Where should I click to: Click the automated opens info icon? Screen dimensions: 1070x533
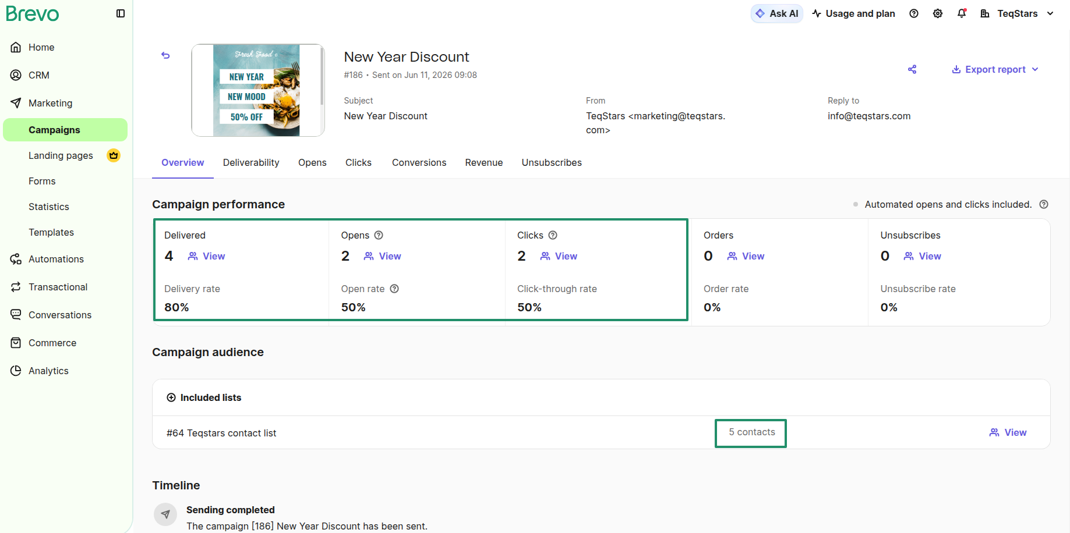[x=1044, y=204]
